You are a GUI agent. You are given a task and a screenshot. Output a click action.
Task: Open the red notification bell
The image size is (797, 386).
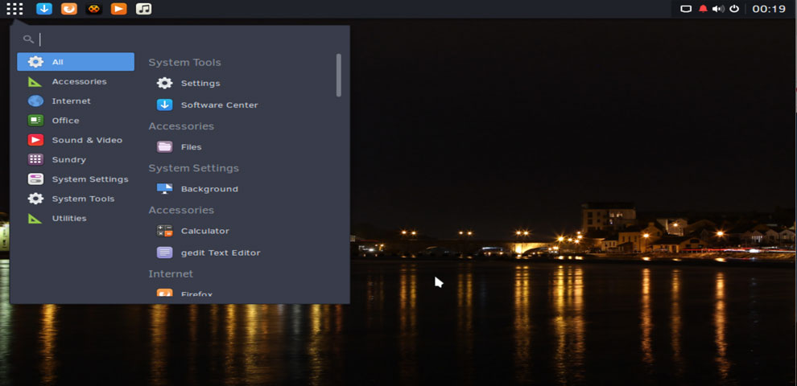(x=703, y=9)
